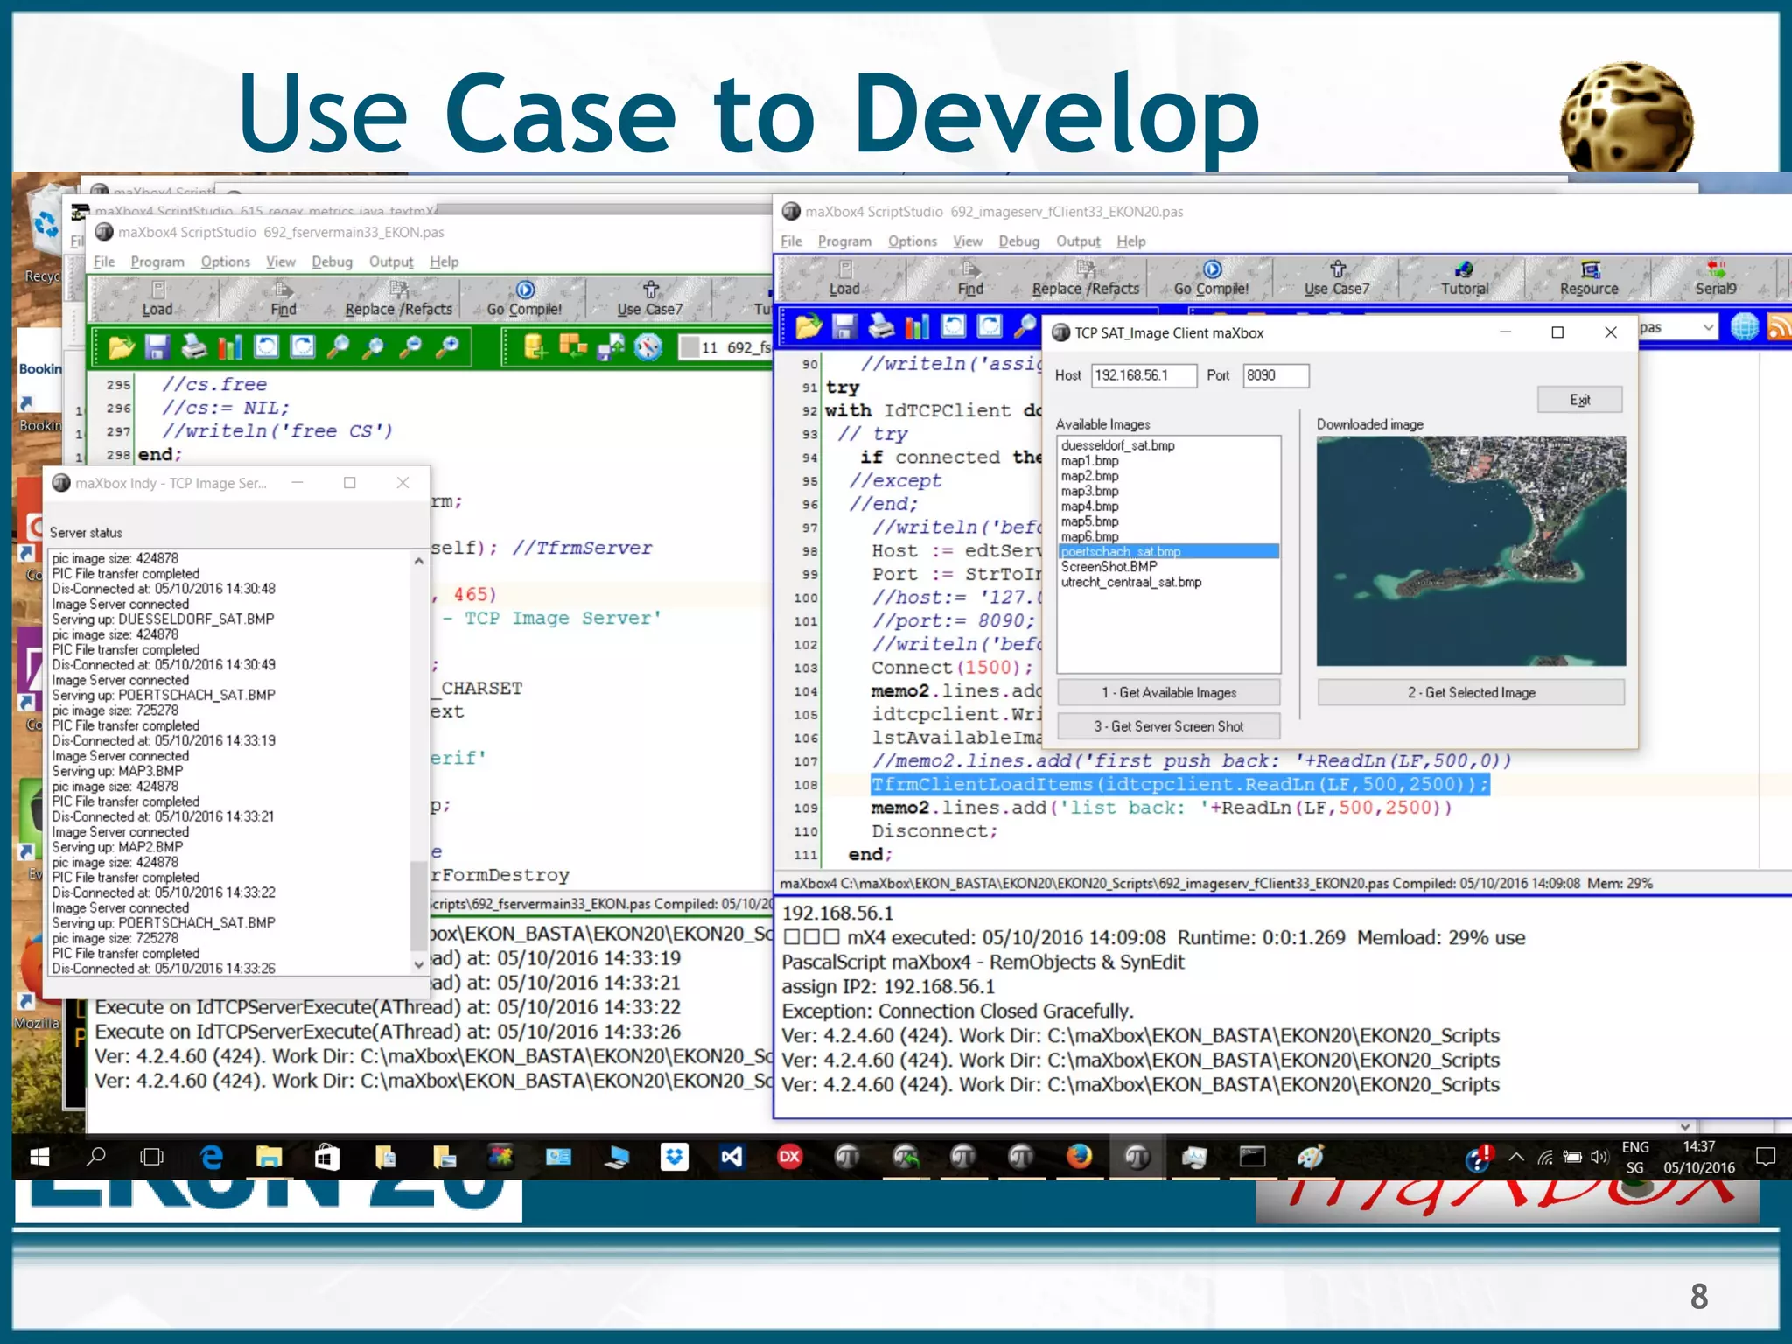Click the Port input field 8090
This screenshot has width=1792, height=1344.
click(1276, 375)
